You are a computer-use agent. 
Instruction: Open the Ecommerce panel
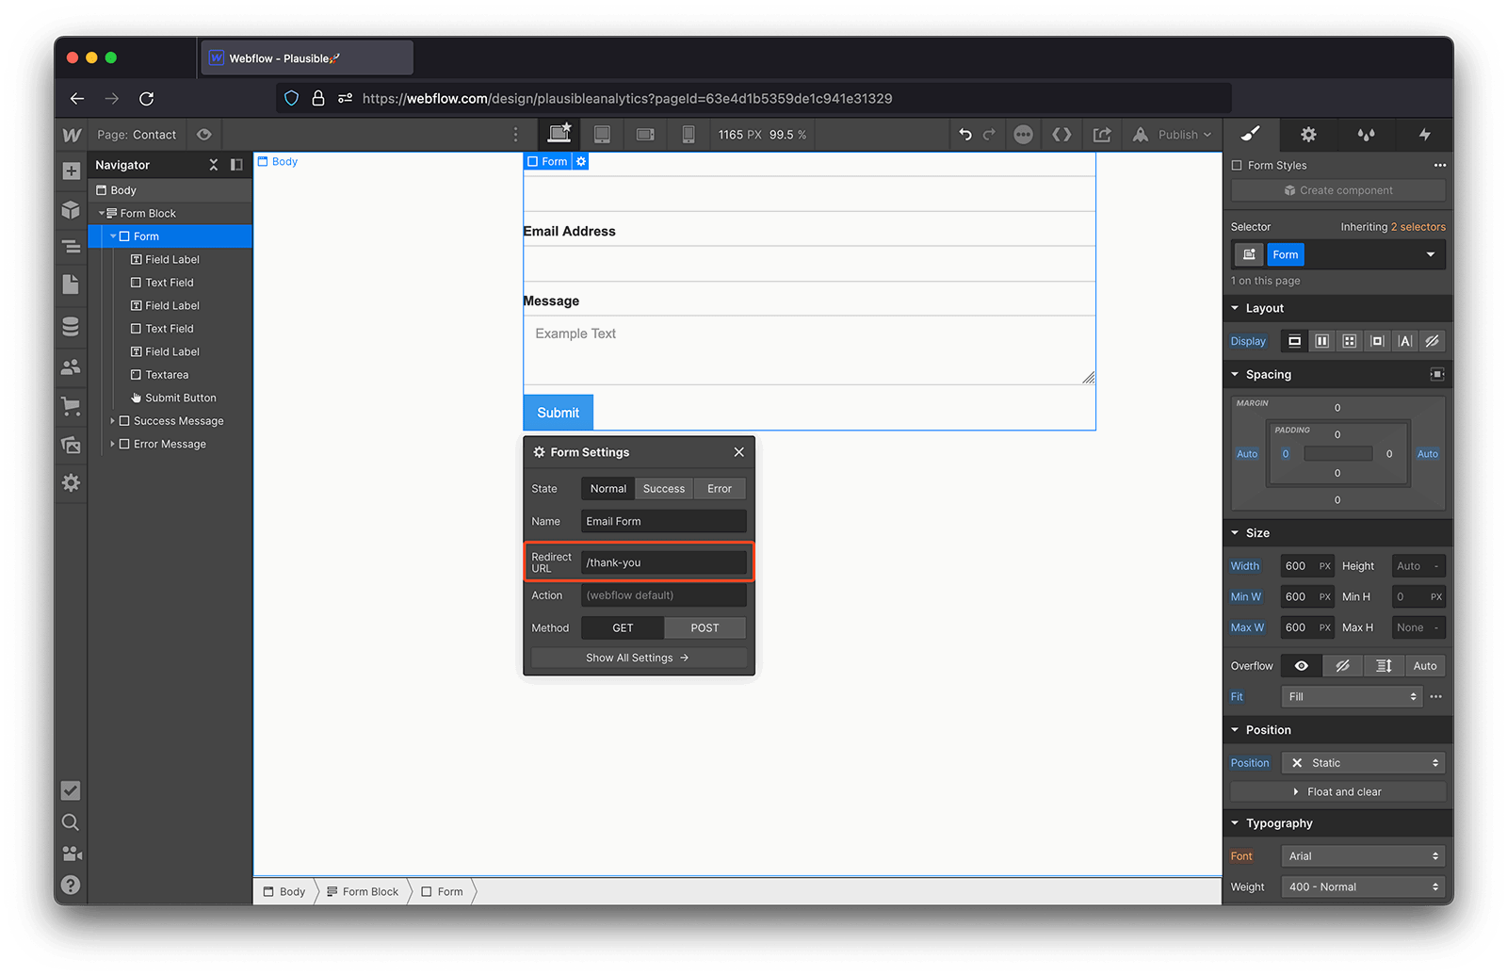point(71,406)
